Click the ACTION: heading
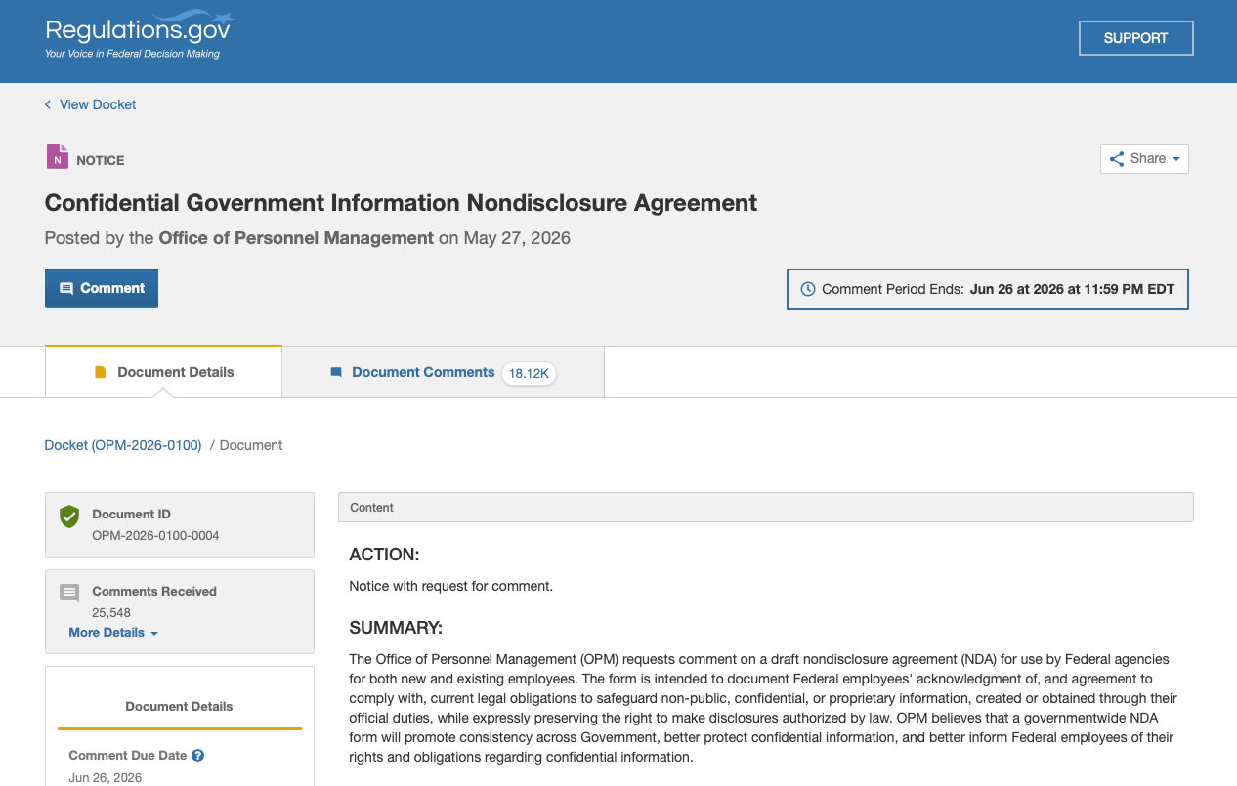Viewport: 1237px width, 786px height. 384,555
